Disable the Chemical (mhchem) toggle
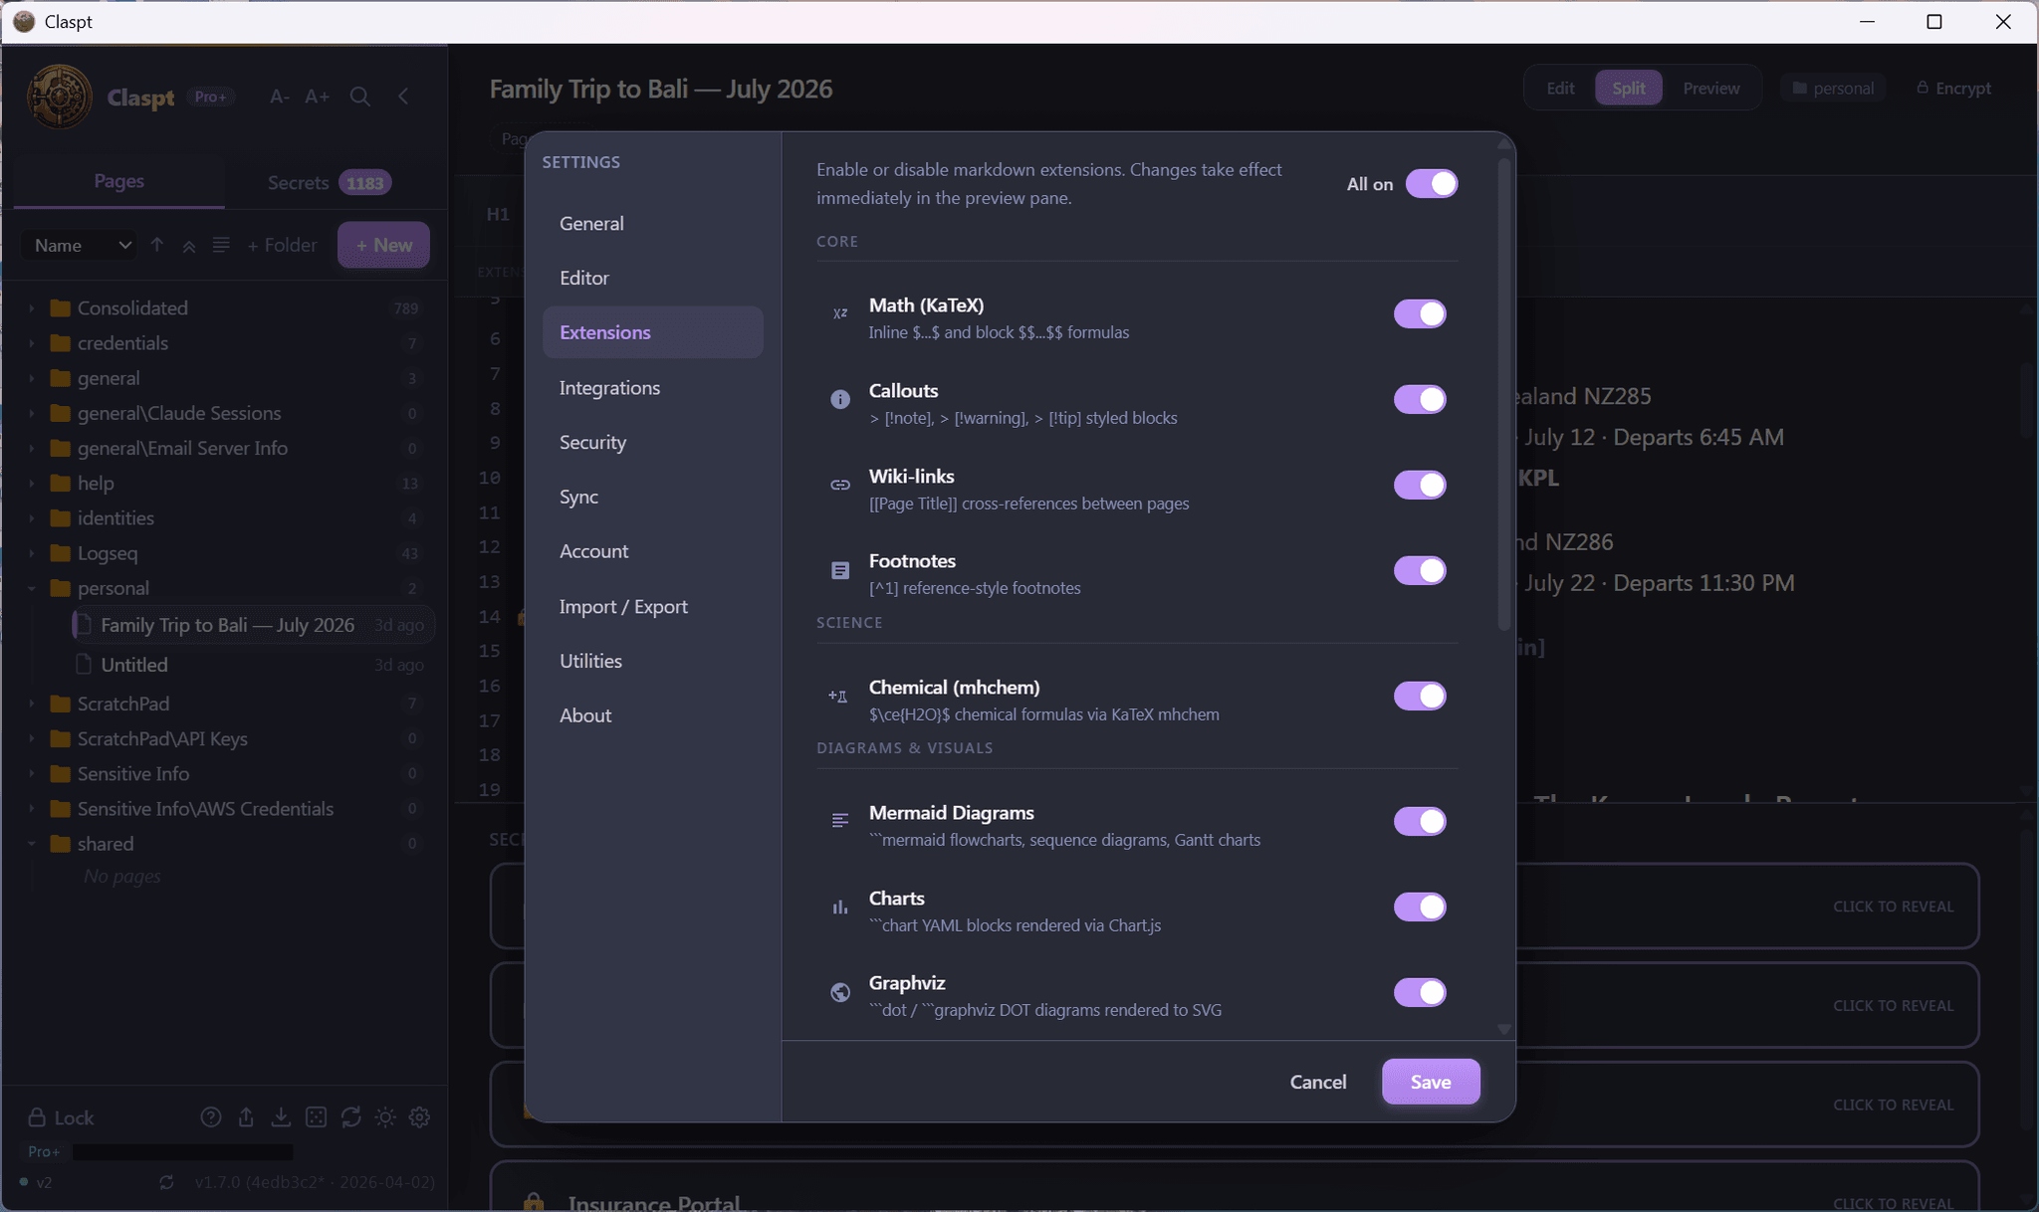The height and width of the screenshot is (1212, 2039). [x=1420, y=696]
